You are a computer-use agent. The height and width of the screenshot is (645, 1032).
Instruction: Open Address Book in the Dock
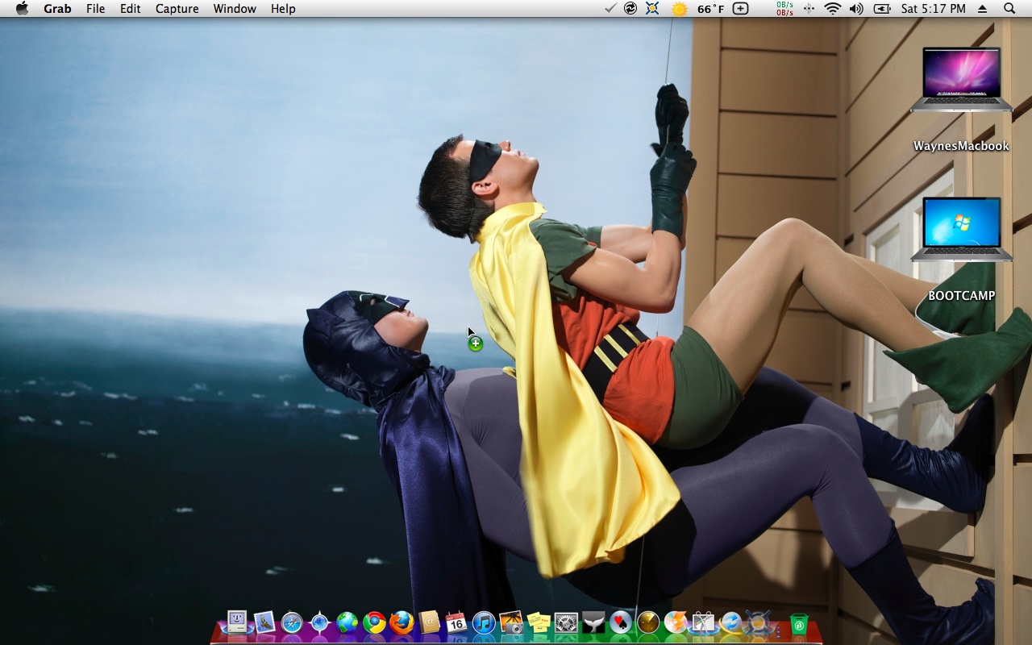click(x=429, y=622)
